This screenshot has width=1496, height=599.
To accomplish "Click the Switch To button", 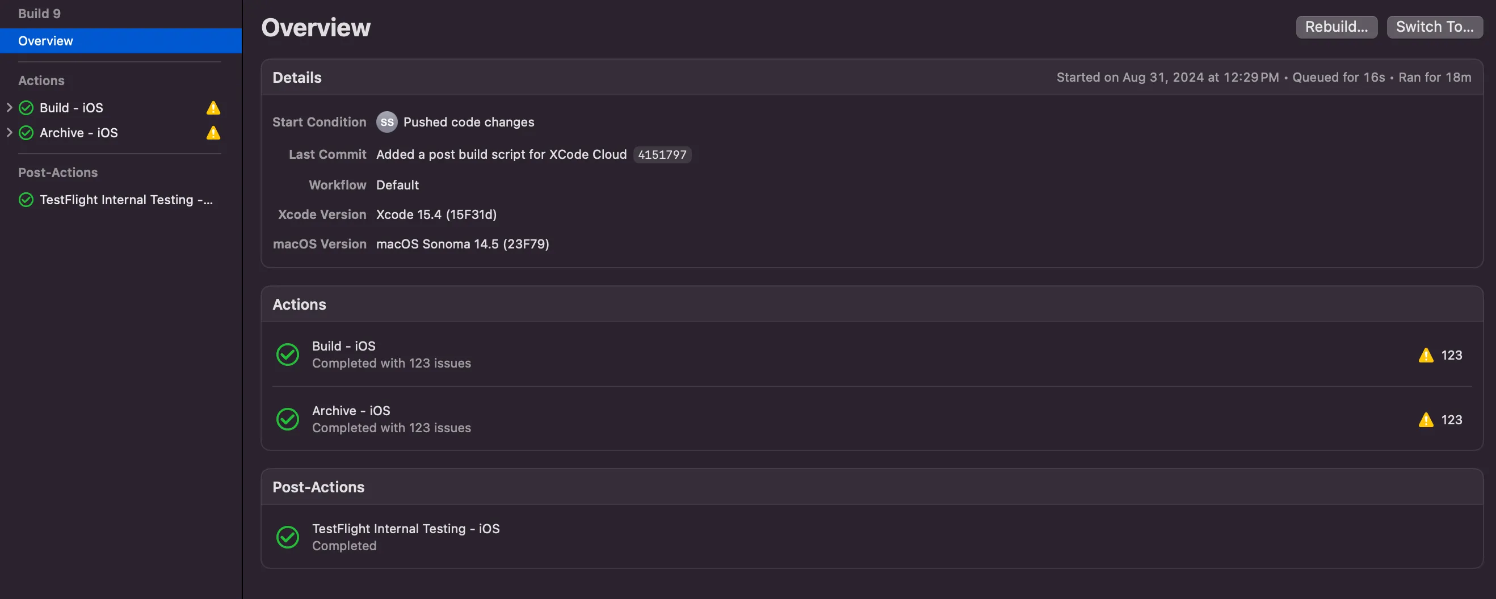I will coord(1435,27).
